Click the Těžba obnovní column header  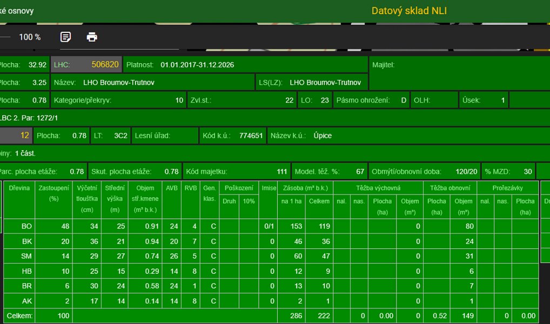click(x=450, y=188)
